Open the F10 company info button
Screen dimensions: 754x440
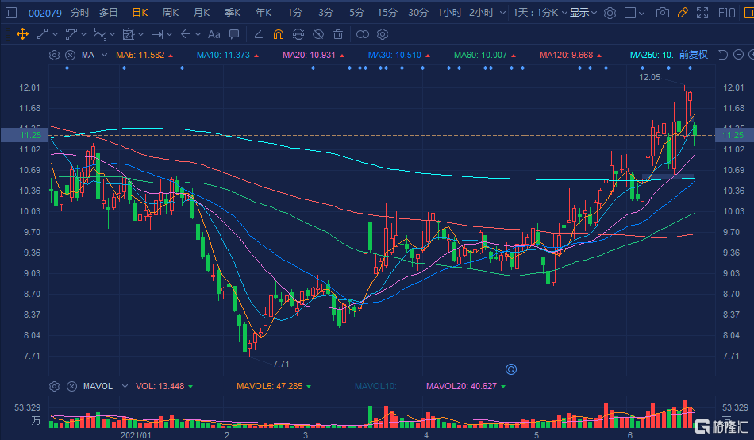coord(725,13)
